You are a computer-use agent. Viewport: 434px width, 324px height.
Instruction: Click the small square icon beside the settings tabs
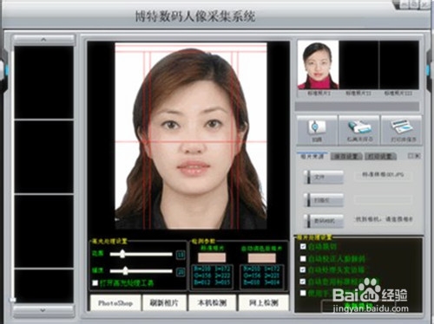click(411, 156)
